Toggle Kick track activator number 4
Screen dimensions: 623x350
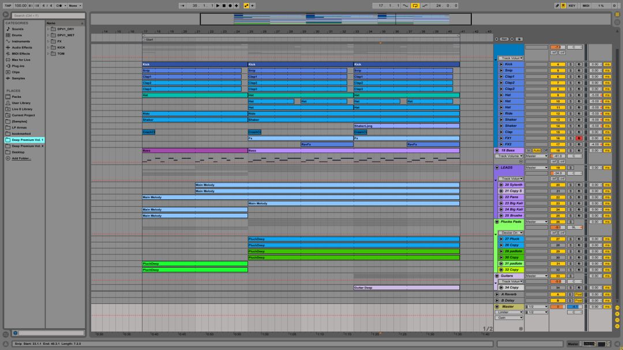coord(557,64)
